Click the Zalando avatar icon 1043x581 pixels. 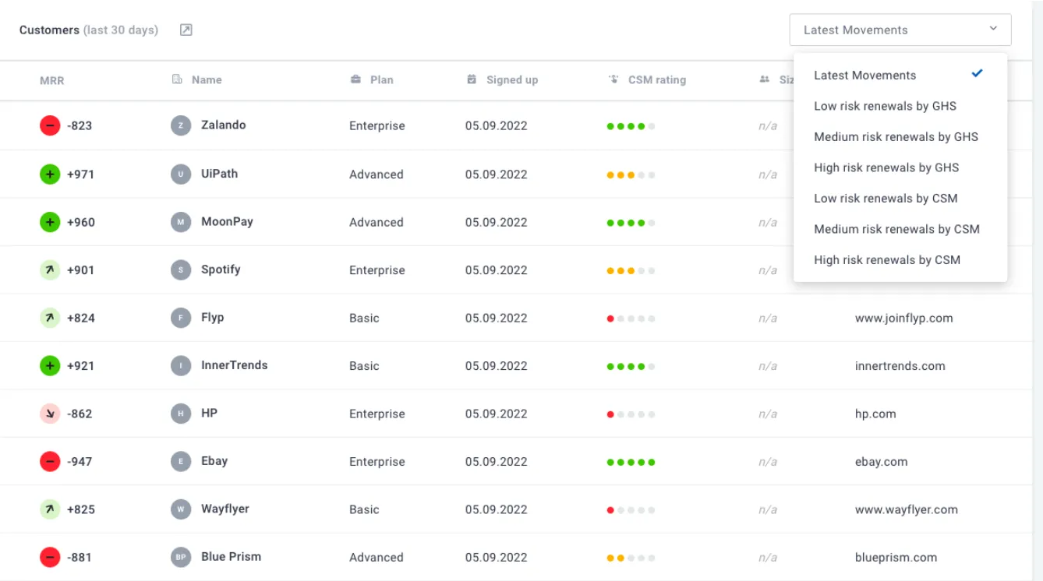click(181, 125)
